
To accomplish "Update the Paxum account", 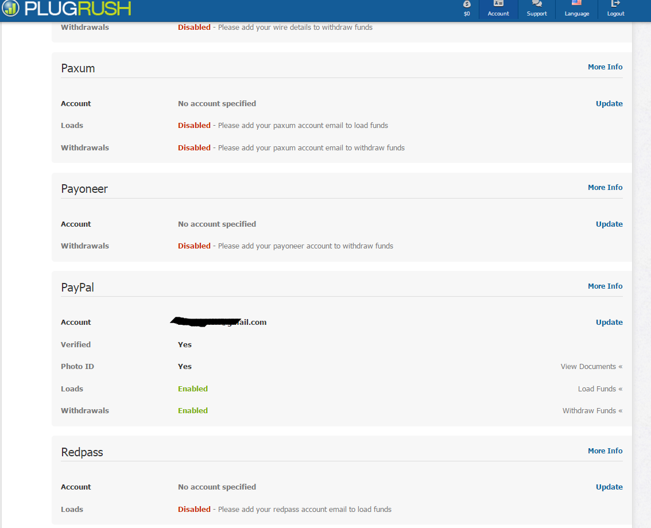I will point(609,104).
